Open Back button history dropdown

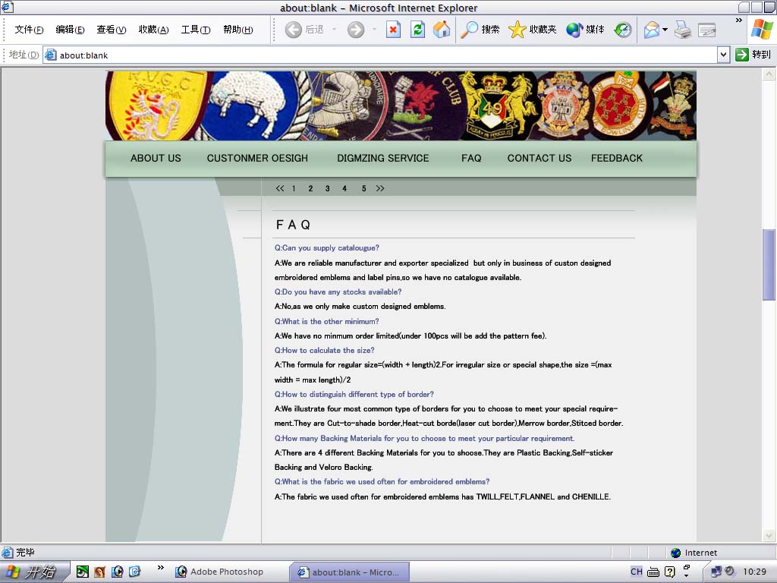334,30
